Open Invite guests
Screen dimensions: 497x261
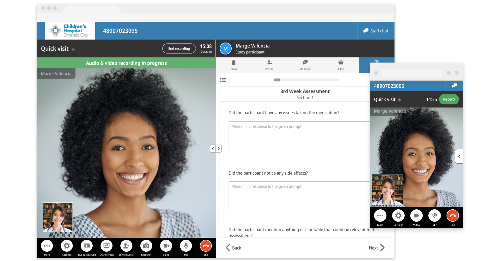click(x=126, y=246)
